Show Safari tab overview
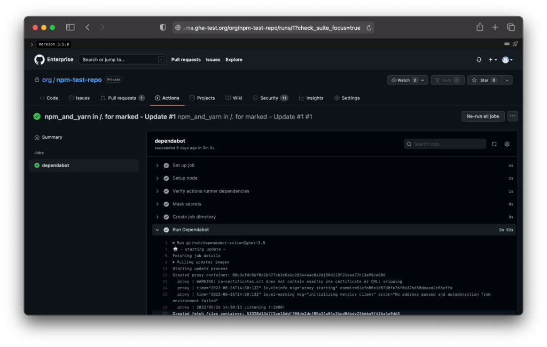The image size is (547, 347). pos(511,27)
